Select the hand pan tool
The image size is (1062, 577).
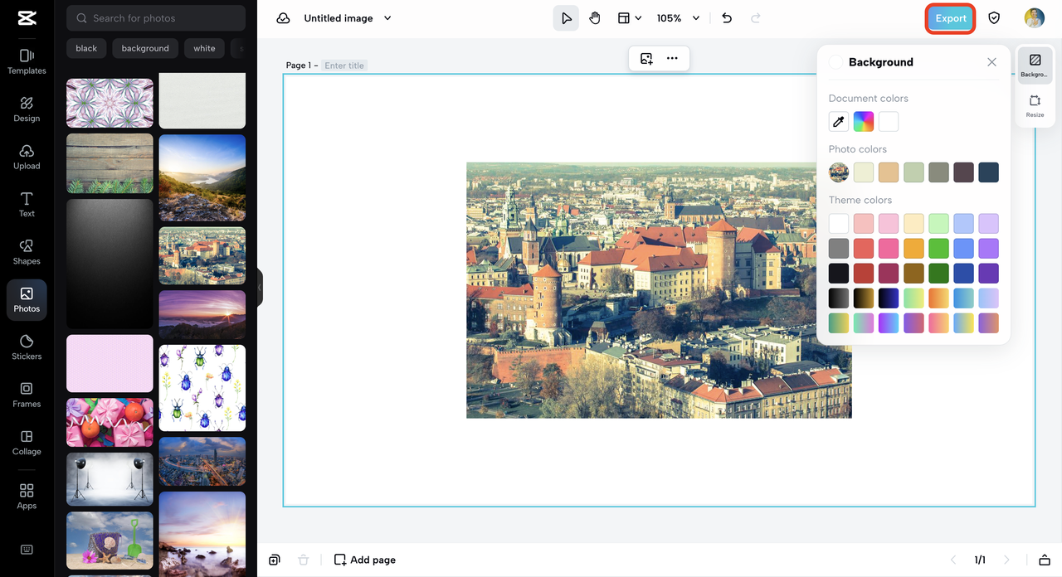click(x=595, y=18)
